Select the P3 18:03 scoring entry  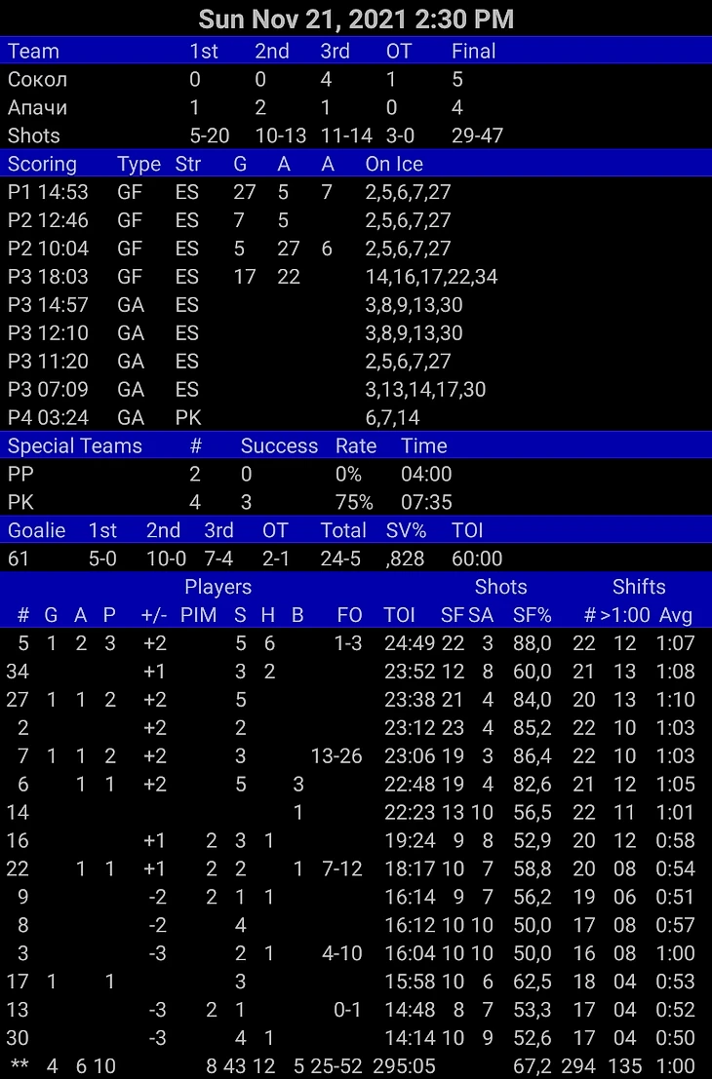pos(356,277)
